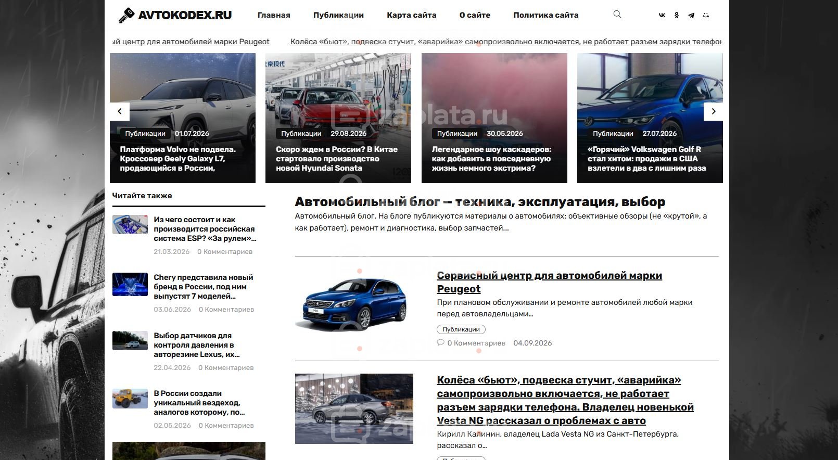
Task: Click yellow all-terrain vehicle thumbnail
Action: click(130, 399)
